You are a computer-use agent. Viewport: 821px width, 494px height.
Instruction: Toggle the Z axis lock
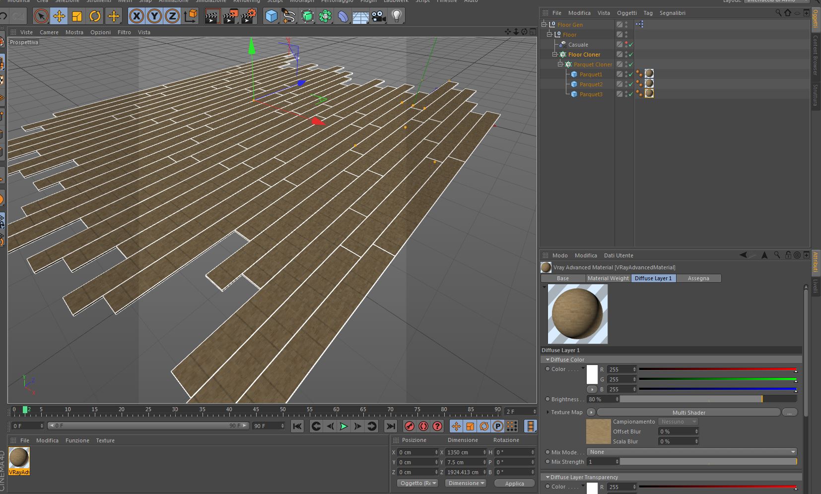(x=172, y=16)
